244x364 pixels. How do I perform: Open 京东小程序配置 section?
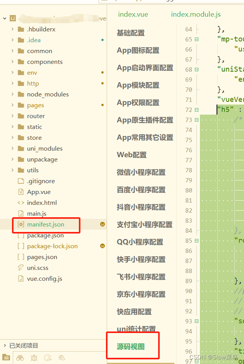tap(141, 294)
